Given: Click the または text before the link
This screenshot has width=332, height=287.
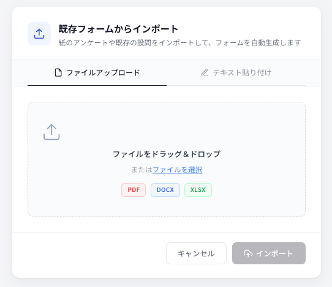Looking at the screenshot, I should [141, 170].
